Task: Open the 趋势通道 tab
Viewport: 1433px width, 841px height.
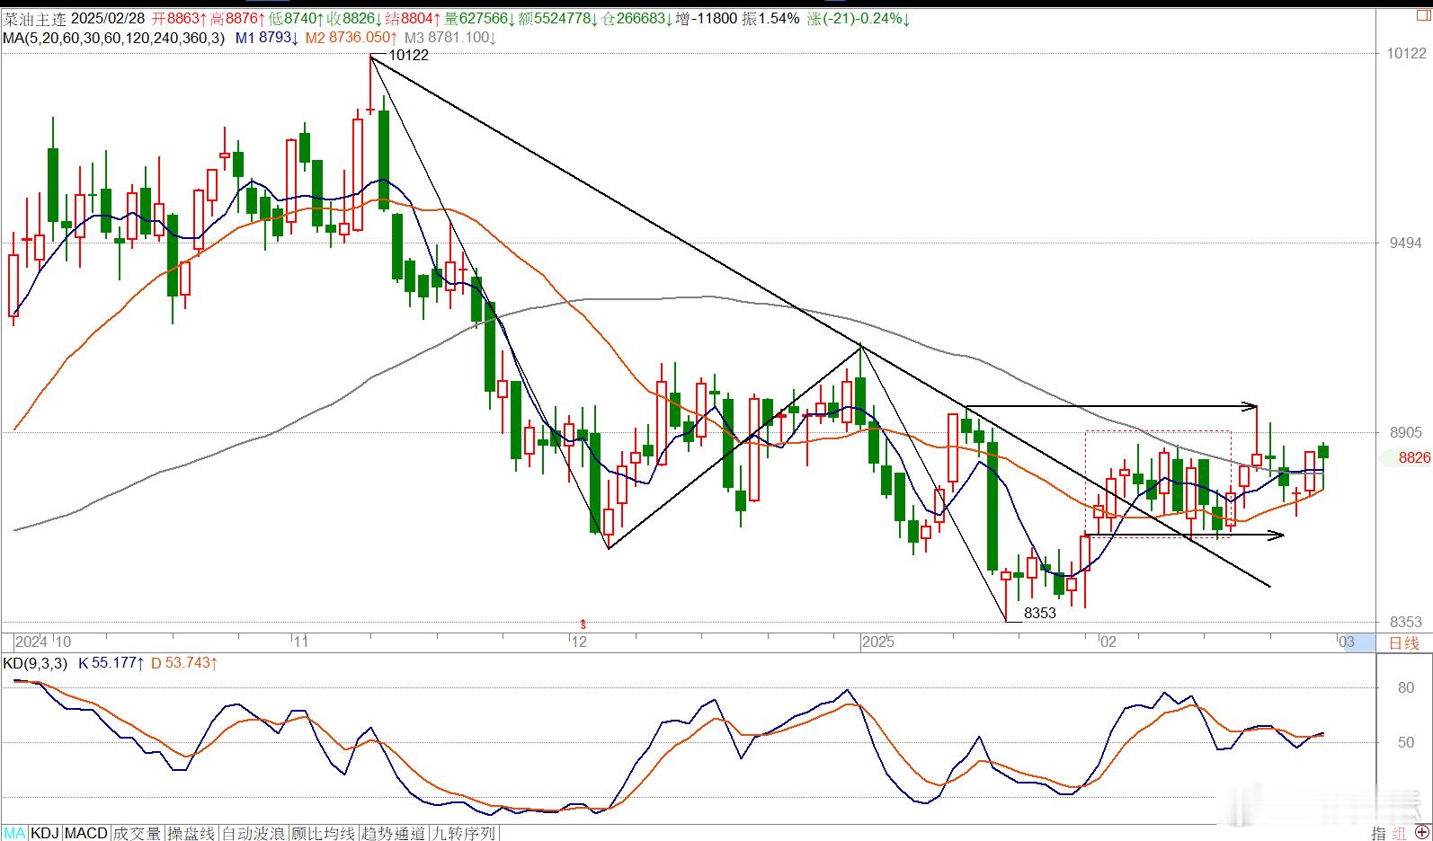Action: [x=394, y=833]
